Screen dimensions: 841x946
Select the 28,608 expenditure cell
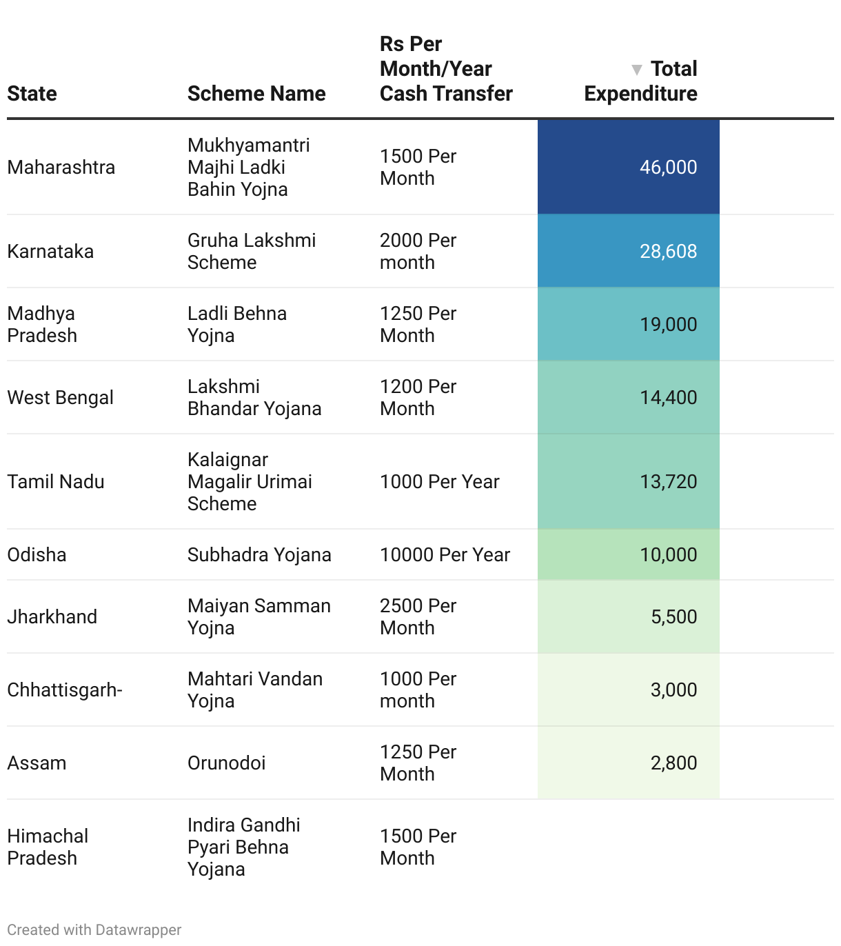[x=629, y=251]
